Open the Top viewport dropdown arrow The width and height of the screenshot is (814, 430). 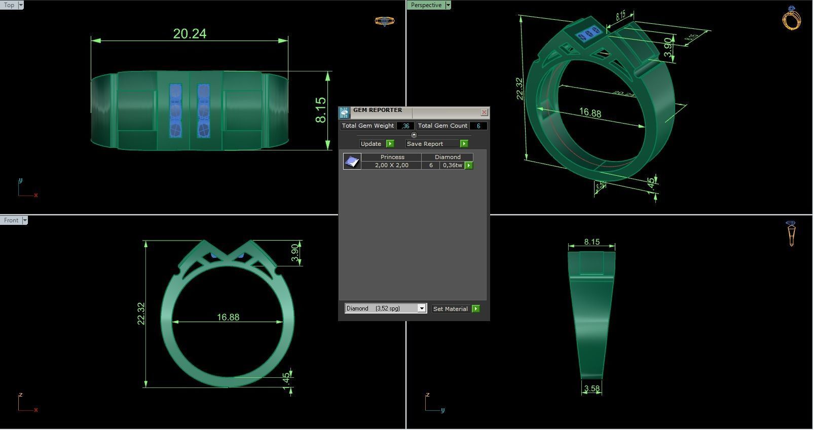click(21, 5)
